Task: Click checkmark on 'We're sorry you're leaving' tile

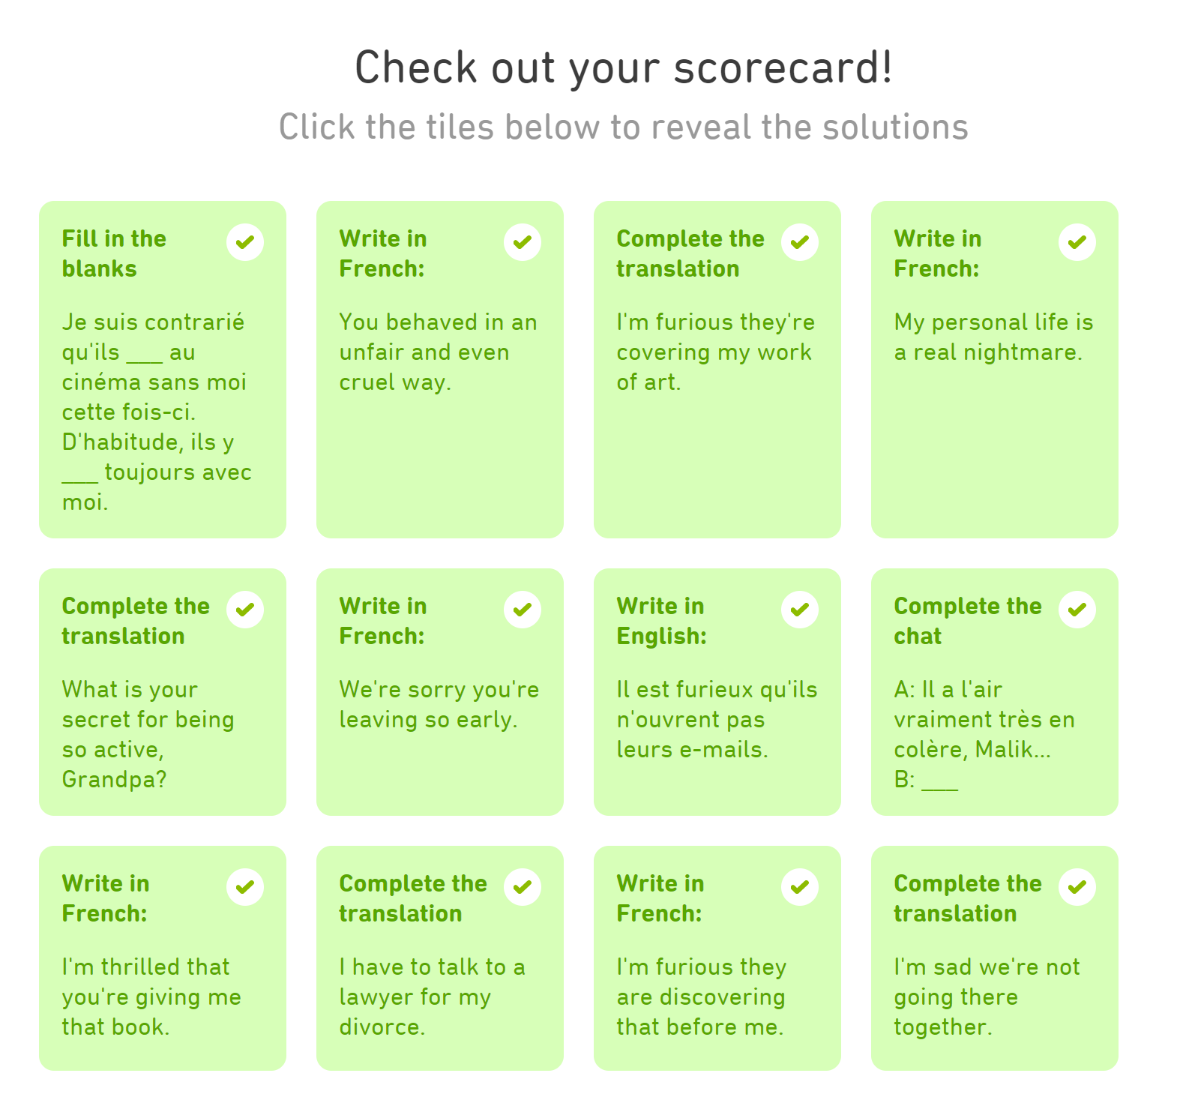Action: click(523, 610)
